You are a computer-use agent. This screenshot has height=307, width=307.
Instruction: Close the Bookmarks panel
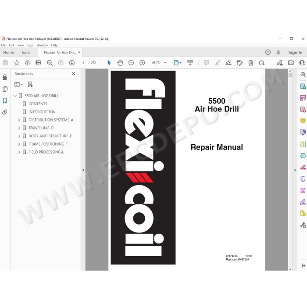pos(74,73)
